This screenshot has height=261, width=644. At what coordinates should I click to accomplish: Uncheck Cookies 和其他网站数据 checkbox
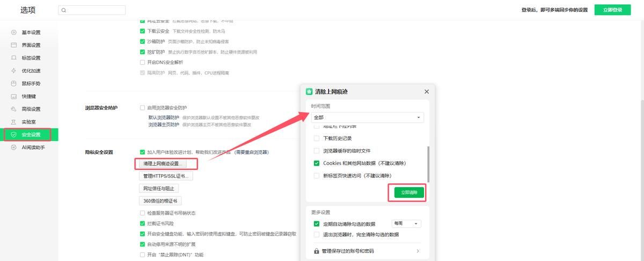pos(317,163)
